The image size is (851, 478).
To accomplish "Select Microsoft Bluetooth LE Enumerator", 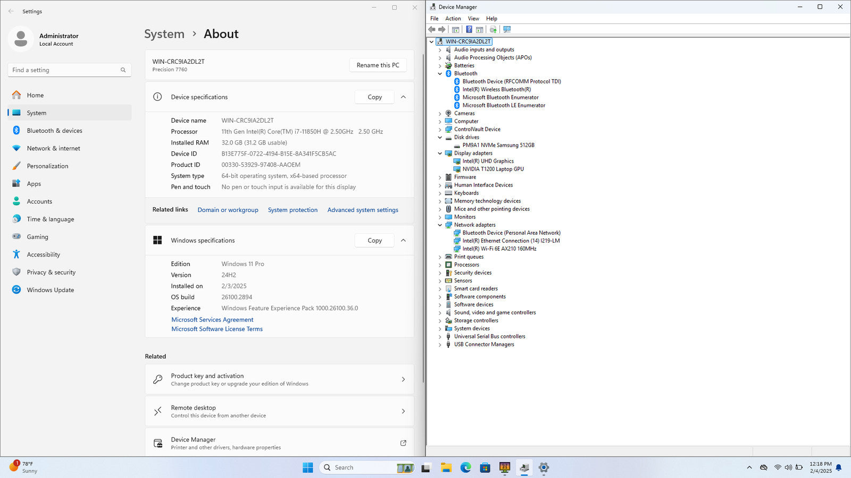I will click(x=504, y=105).
